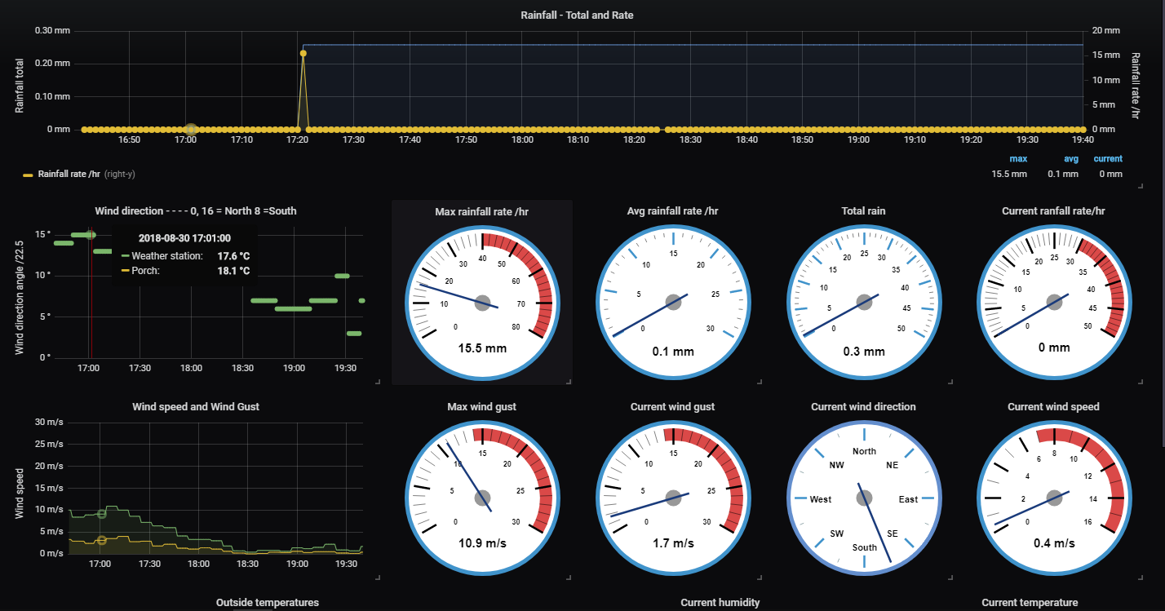Open the Total rain panel title menu
Viewport: 1165px width, 611px height.
point(863,211)
